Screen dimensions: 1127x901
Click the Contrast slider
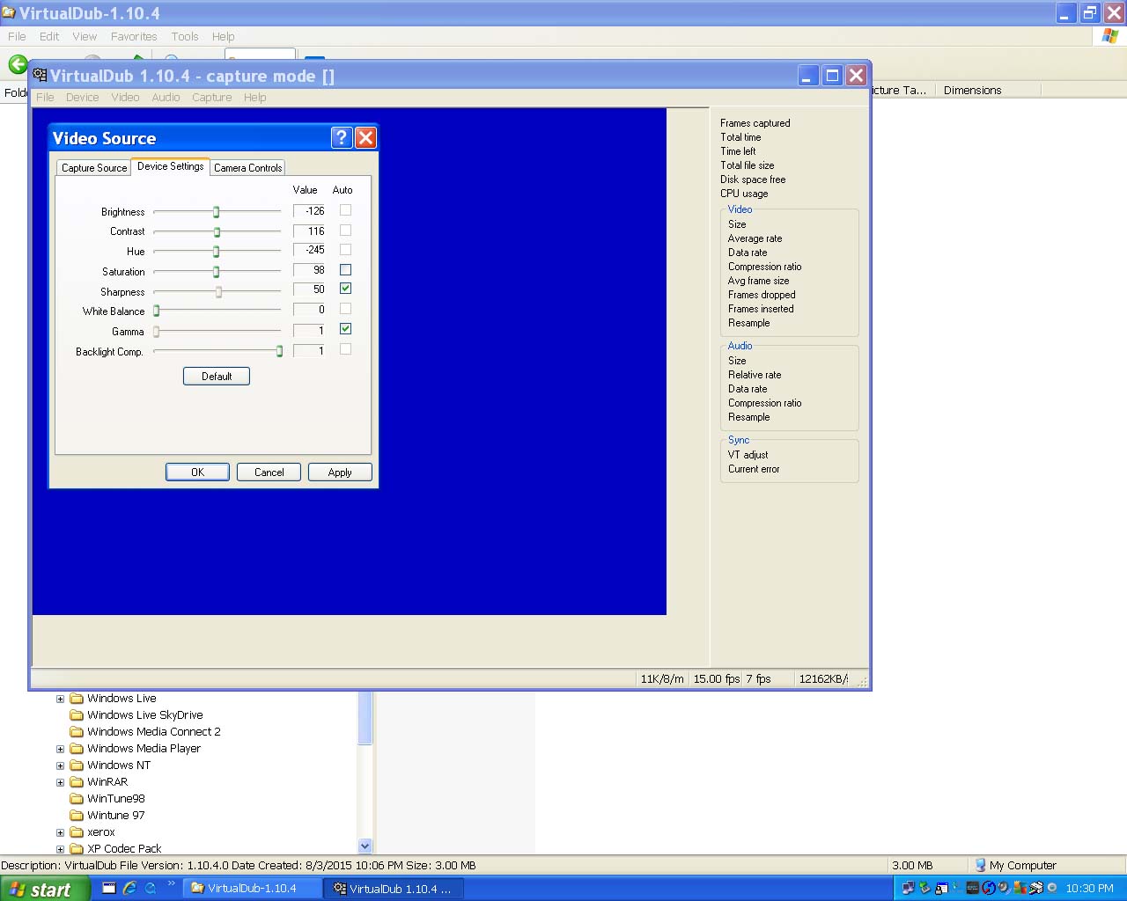coord(217,232)
